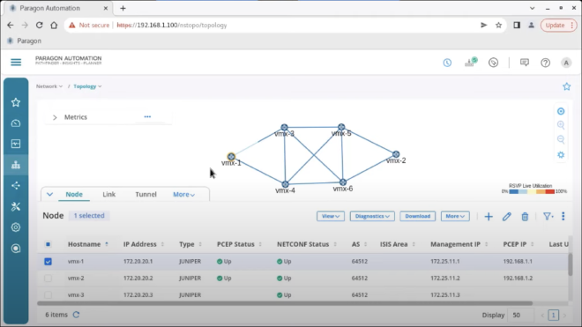Sort table by Hostname column

click(88, 244)
